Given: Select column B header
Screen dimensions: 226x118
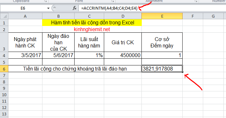Looking at the screenshot, I should click(59, 16).
